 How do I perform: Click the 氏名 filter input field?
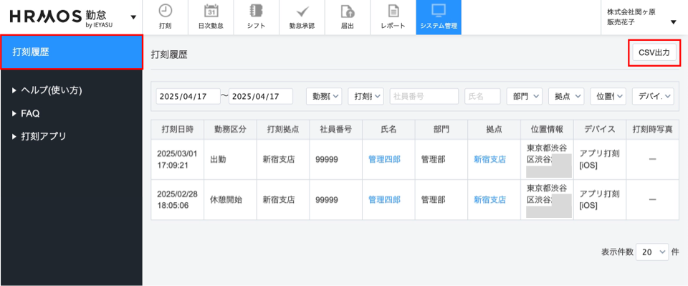[482, 97]
